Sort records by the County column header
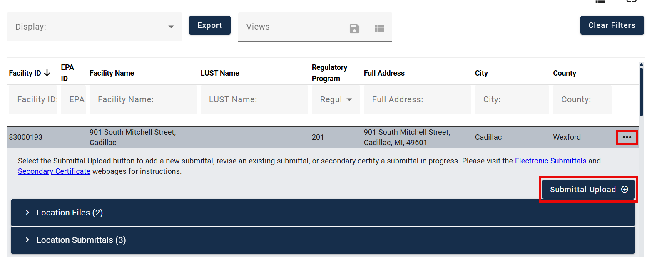The image size is (647, 257). (x=565, y=73)
